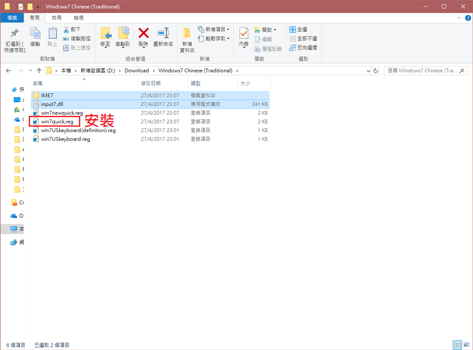Image resolution: width=473 pixels, height=350 pixels.
Task: Switch to the 共用 Share tab
Action: coord(56,18)
